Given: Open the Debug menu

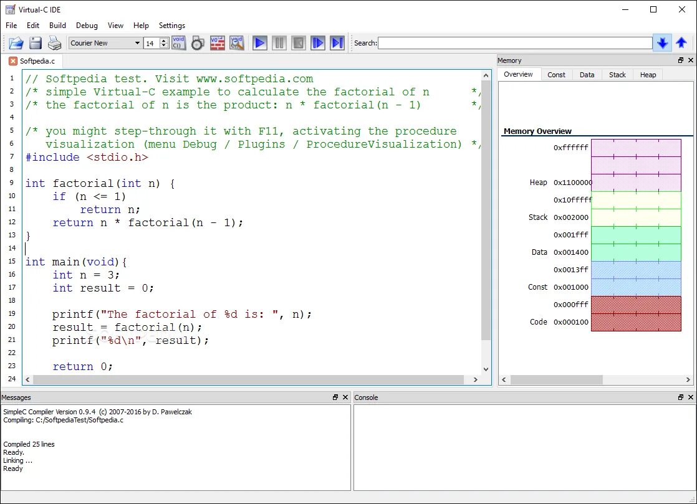Looking at the screenshot, I should [x=87, y=26].
